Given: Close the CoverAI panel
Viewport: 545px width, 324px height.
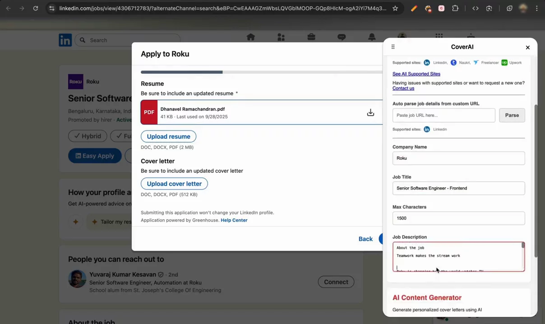Looking at the screenshot, I should [527, 47].
